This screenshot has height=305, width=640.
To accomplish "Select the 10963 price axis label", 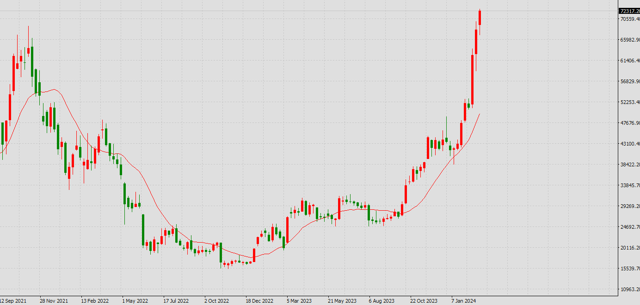I will 630,289.
